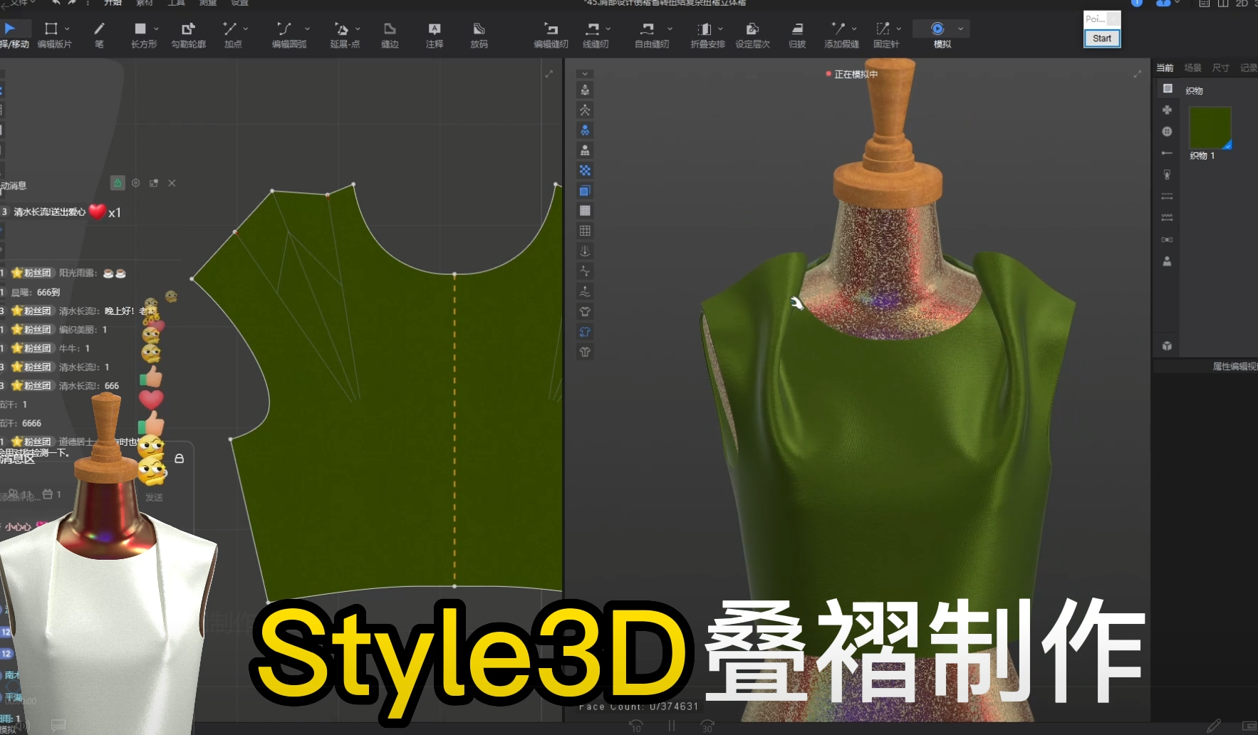Close the live message overlay panel
1258x735 pixels.
(x=172, y=183)
